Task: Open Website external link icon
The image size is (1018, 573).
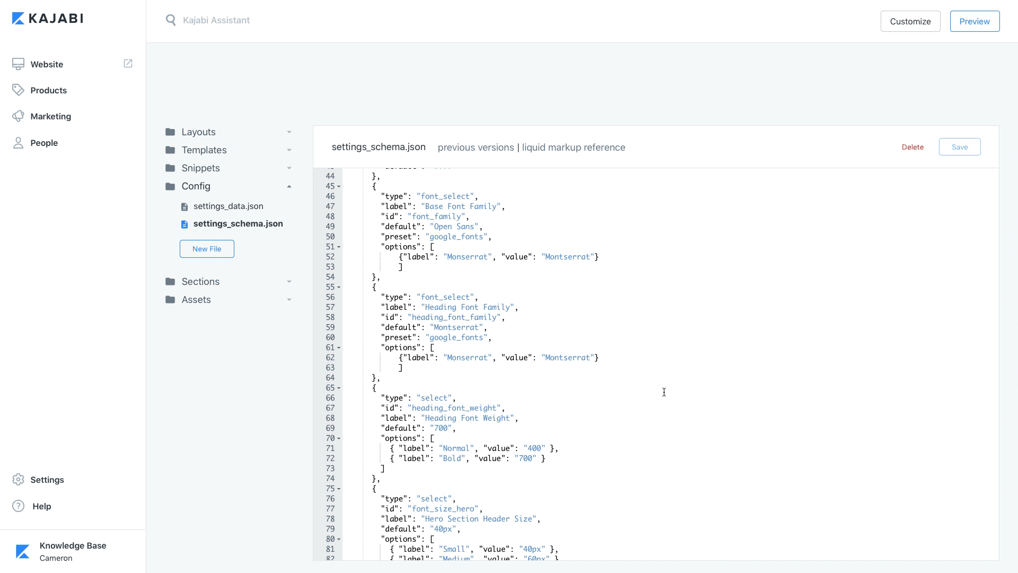Action: (x=128, y=64)
